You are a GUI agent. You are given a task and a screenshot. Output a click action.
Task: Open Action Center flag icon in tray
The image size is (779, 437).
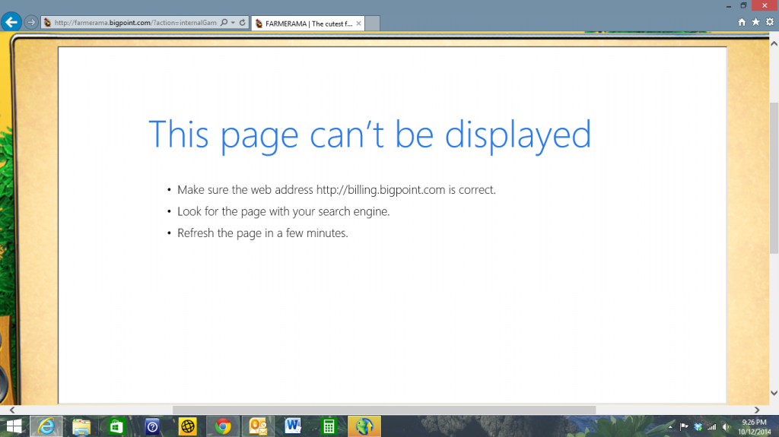click(684, 426)
